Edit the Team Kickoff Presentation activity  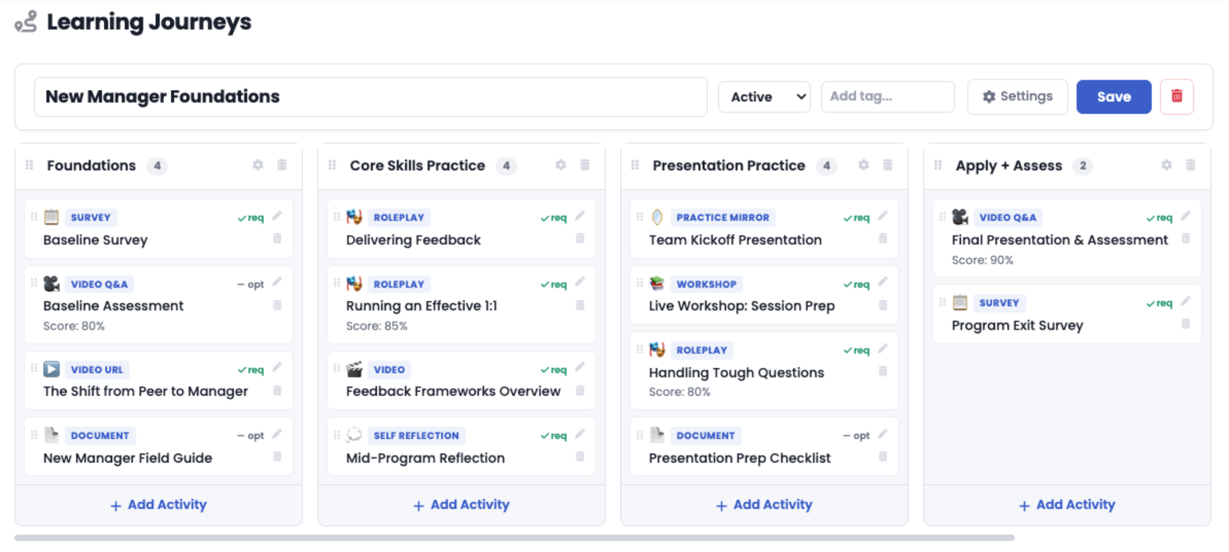(x=883, y=216)
